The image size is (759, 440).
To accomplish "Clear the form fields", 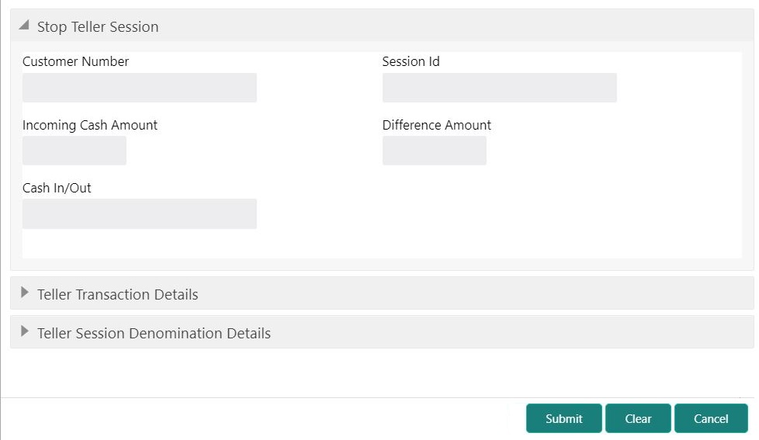I will 638,418.
